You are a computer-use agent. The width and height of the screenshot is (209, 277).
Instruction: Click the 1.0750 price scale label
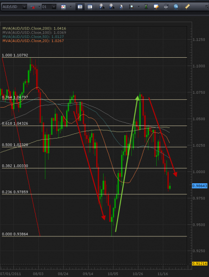point(199,92)
